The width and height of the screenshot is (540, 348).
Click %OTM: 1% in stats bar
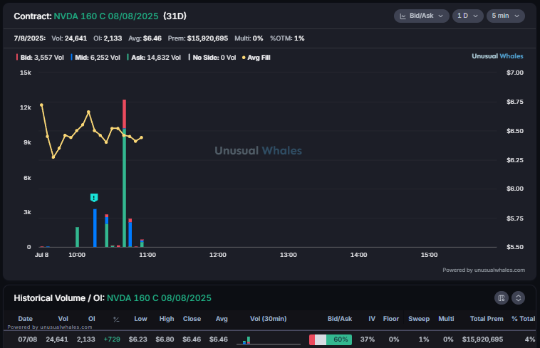287,38
